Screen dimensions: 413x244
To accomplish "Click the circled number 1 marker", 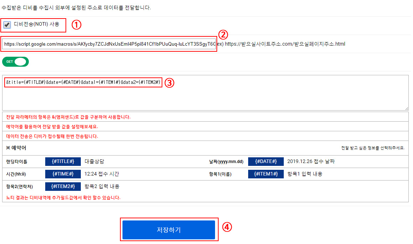I will coord(77,25).
